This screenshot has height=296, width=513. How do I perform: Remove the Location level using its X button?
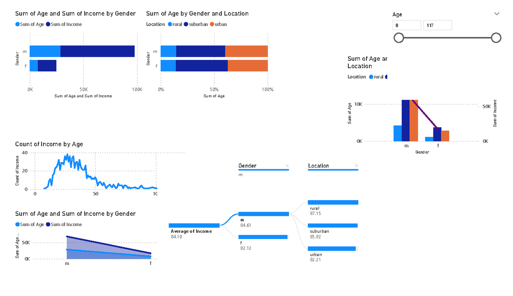tap(357, 165)
